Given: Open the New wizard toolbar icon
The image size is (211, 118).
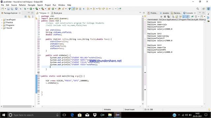Looking at the screenshot, I should pyautogui.click(x=3, y=9).
